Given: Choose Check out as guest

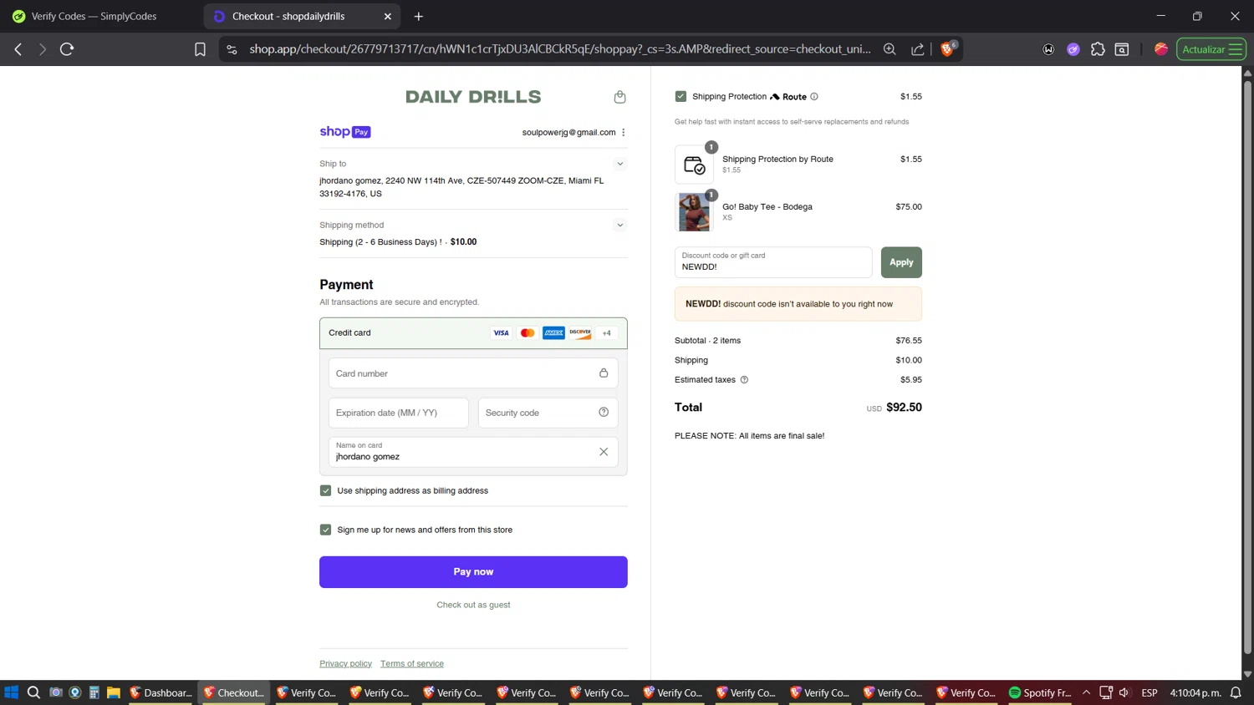Looking at the screenshot, I should pyautogui.click(x=473, y=605).
